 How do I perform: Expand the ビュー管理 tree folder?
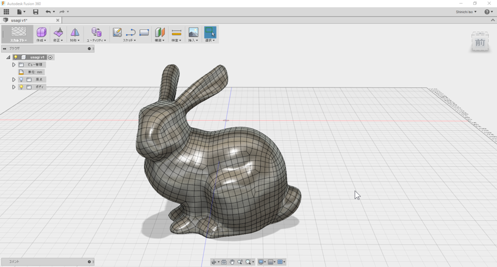click(x=13, y=65)
